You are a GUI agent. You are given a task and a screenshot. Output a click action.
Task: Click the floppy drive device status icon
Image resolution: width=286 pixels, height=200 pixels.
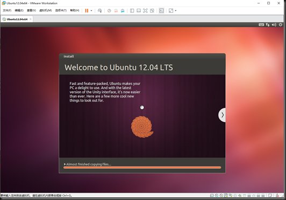click(226, 196)
